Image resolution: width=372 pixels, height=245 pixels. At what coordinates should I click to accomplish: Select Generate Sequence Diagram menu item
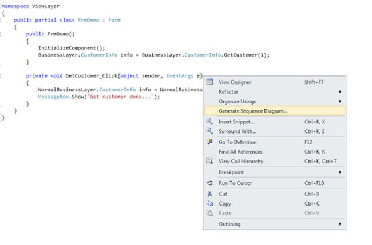(x=253, y=111)
